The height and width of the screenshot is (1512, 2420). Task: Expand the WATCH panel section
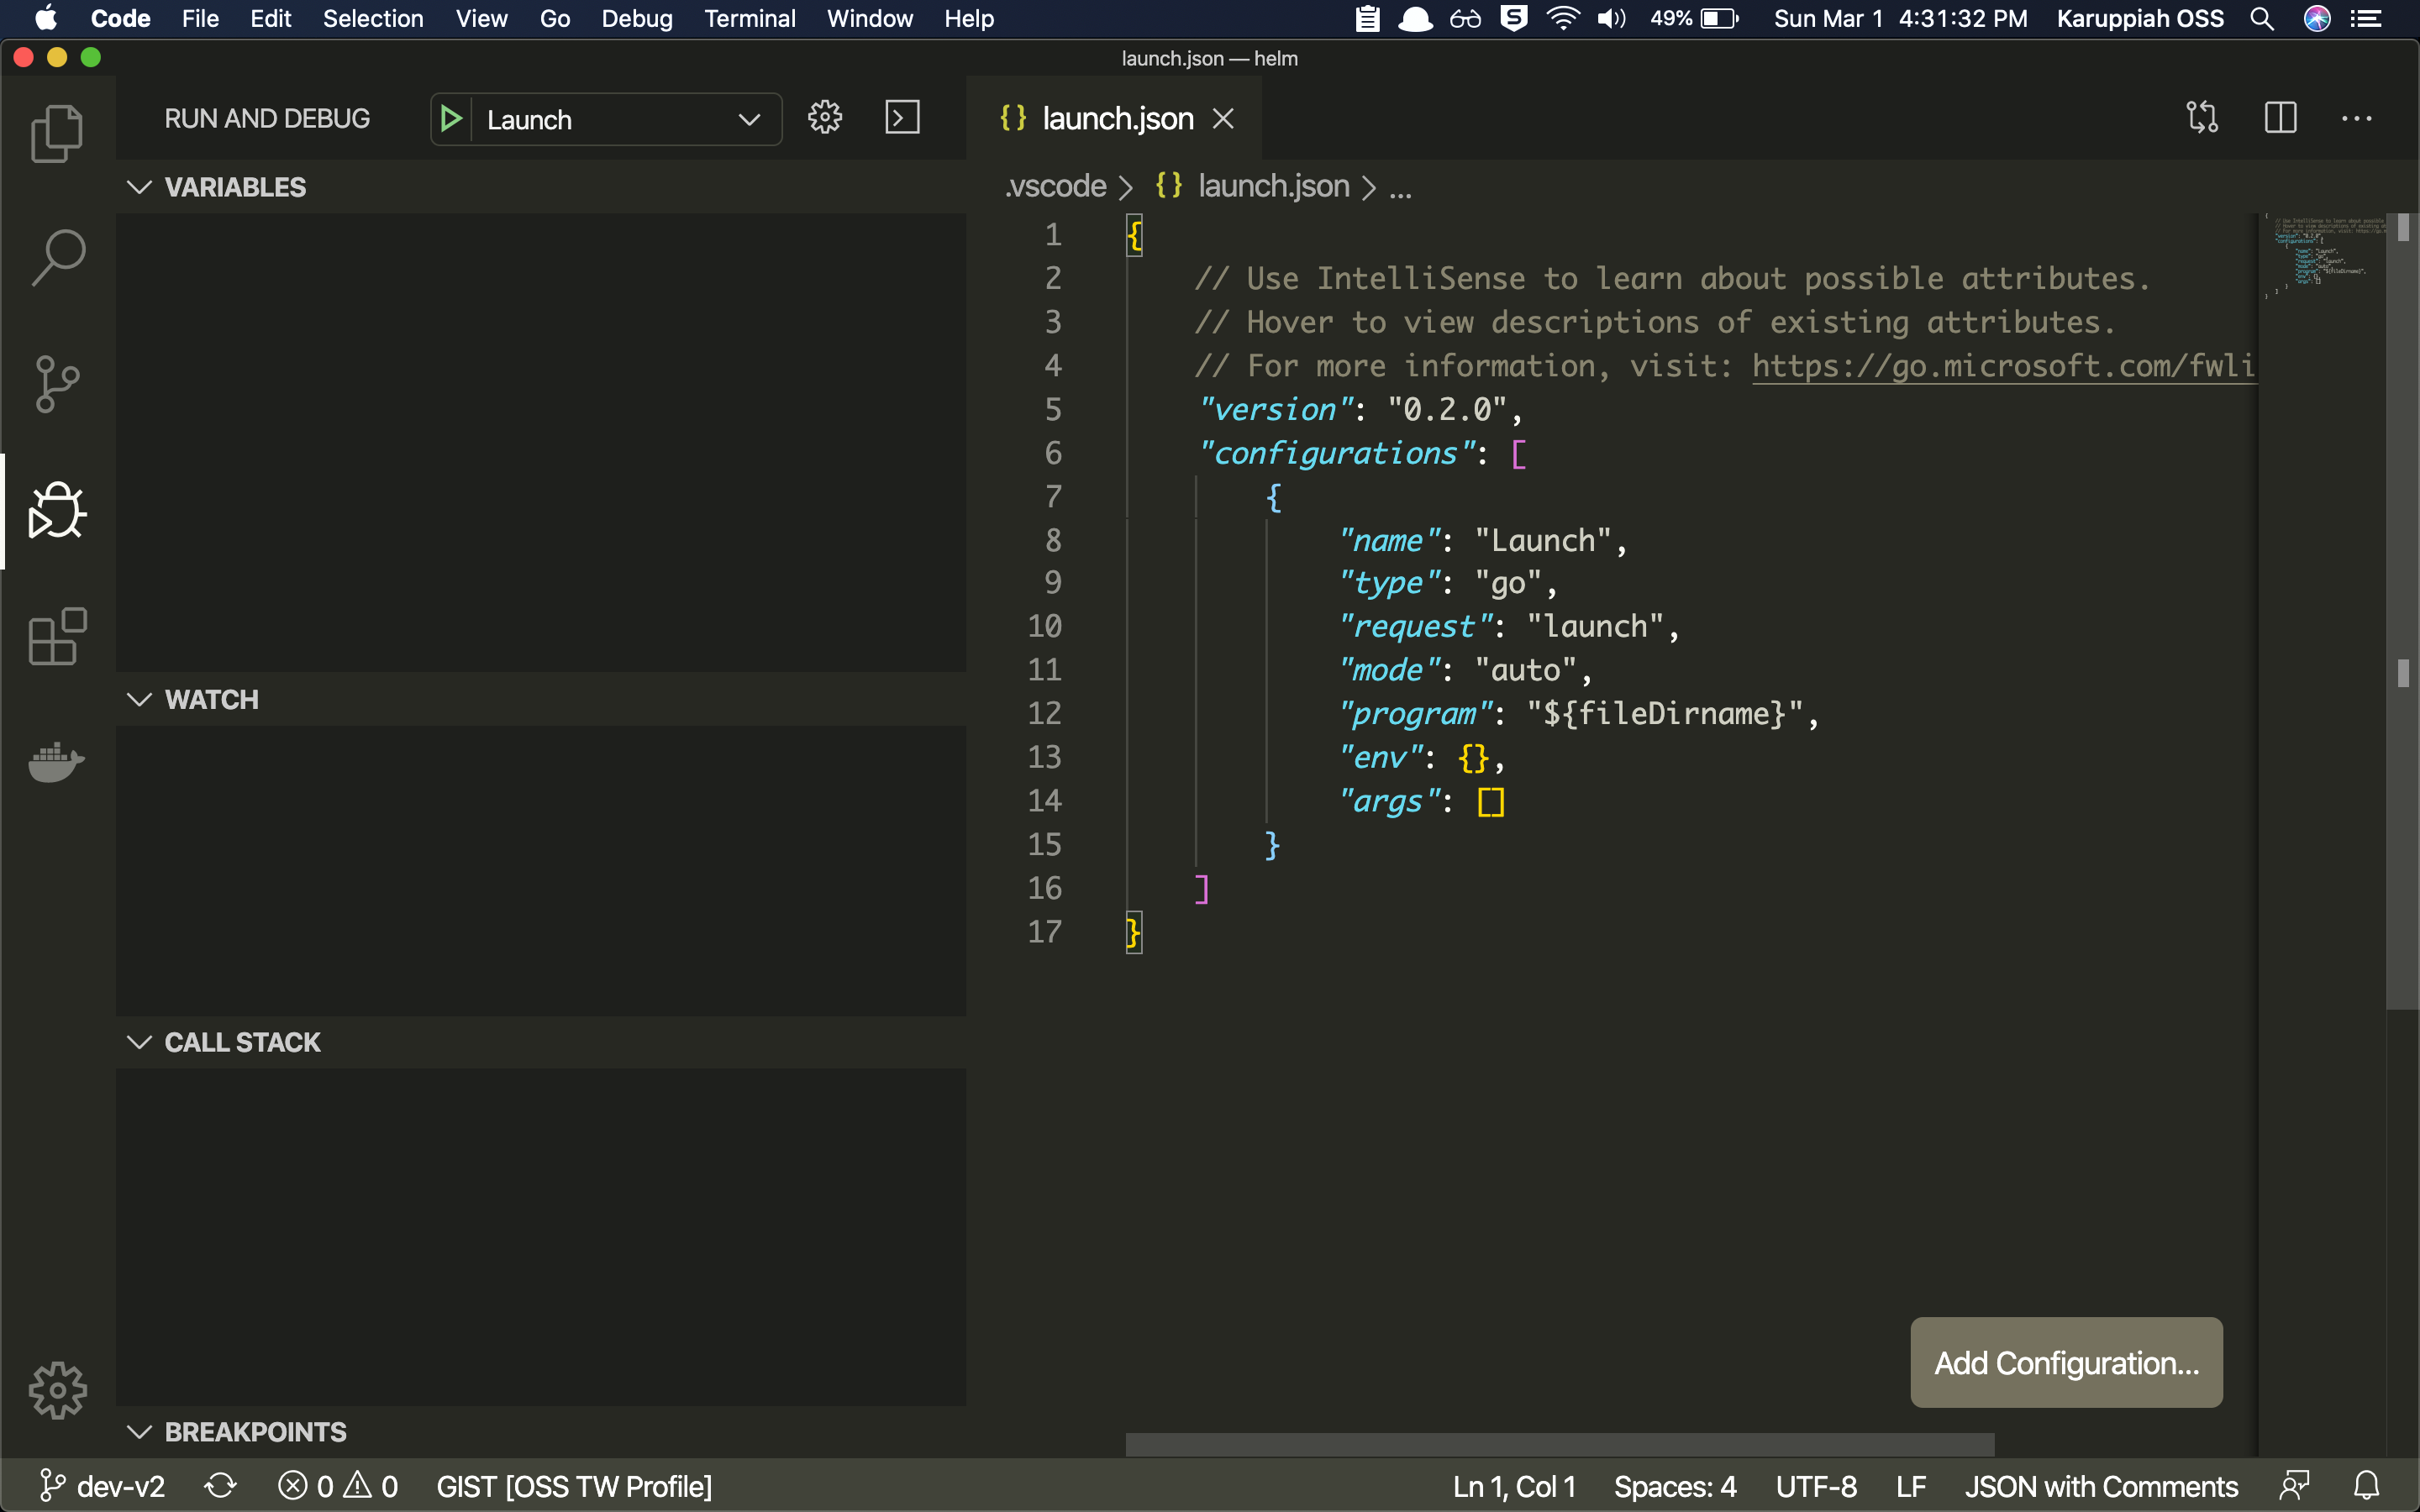click(139, 701)
